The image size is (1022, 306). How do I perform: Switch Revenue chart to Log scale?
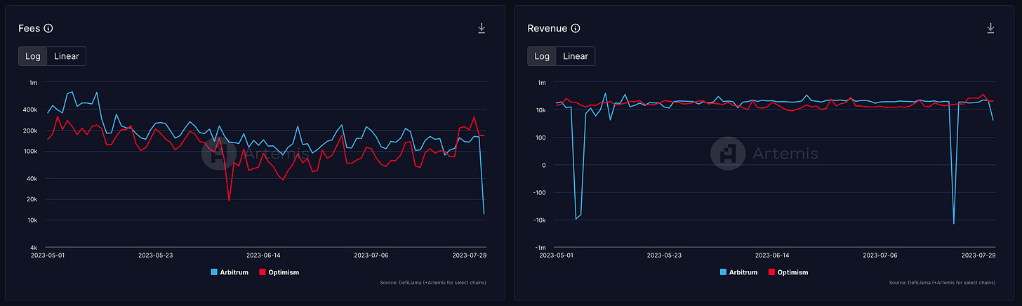pos(542,56)
